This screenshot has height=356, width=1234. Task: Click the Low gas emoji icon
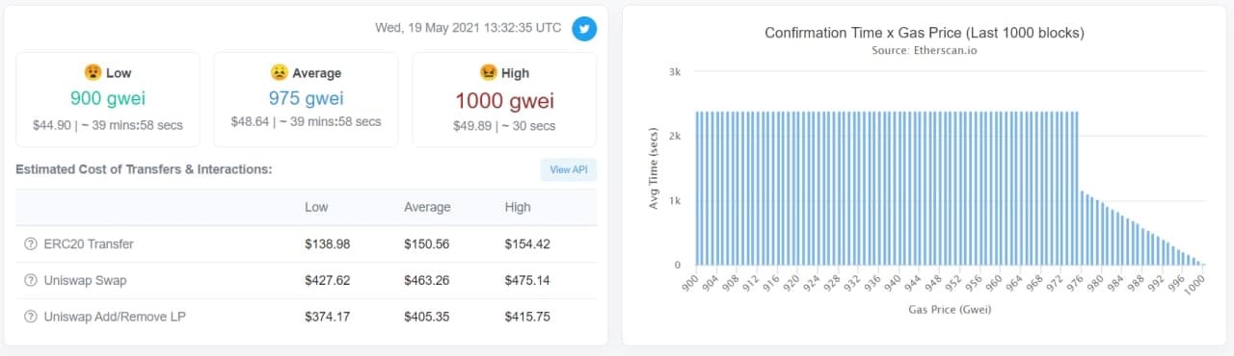[93, 72]
